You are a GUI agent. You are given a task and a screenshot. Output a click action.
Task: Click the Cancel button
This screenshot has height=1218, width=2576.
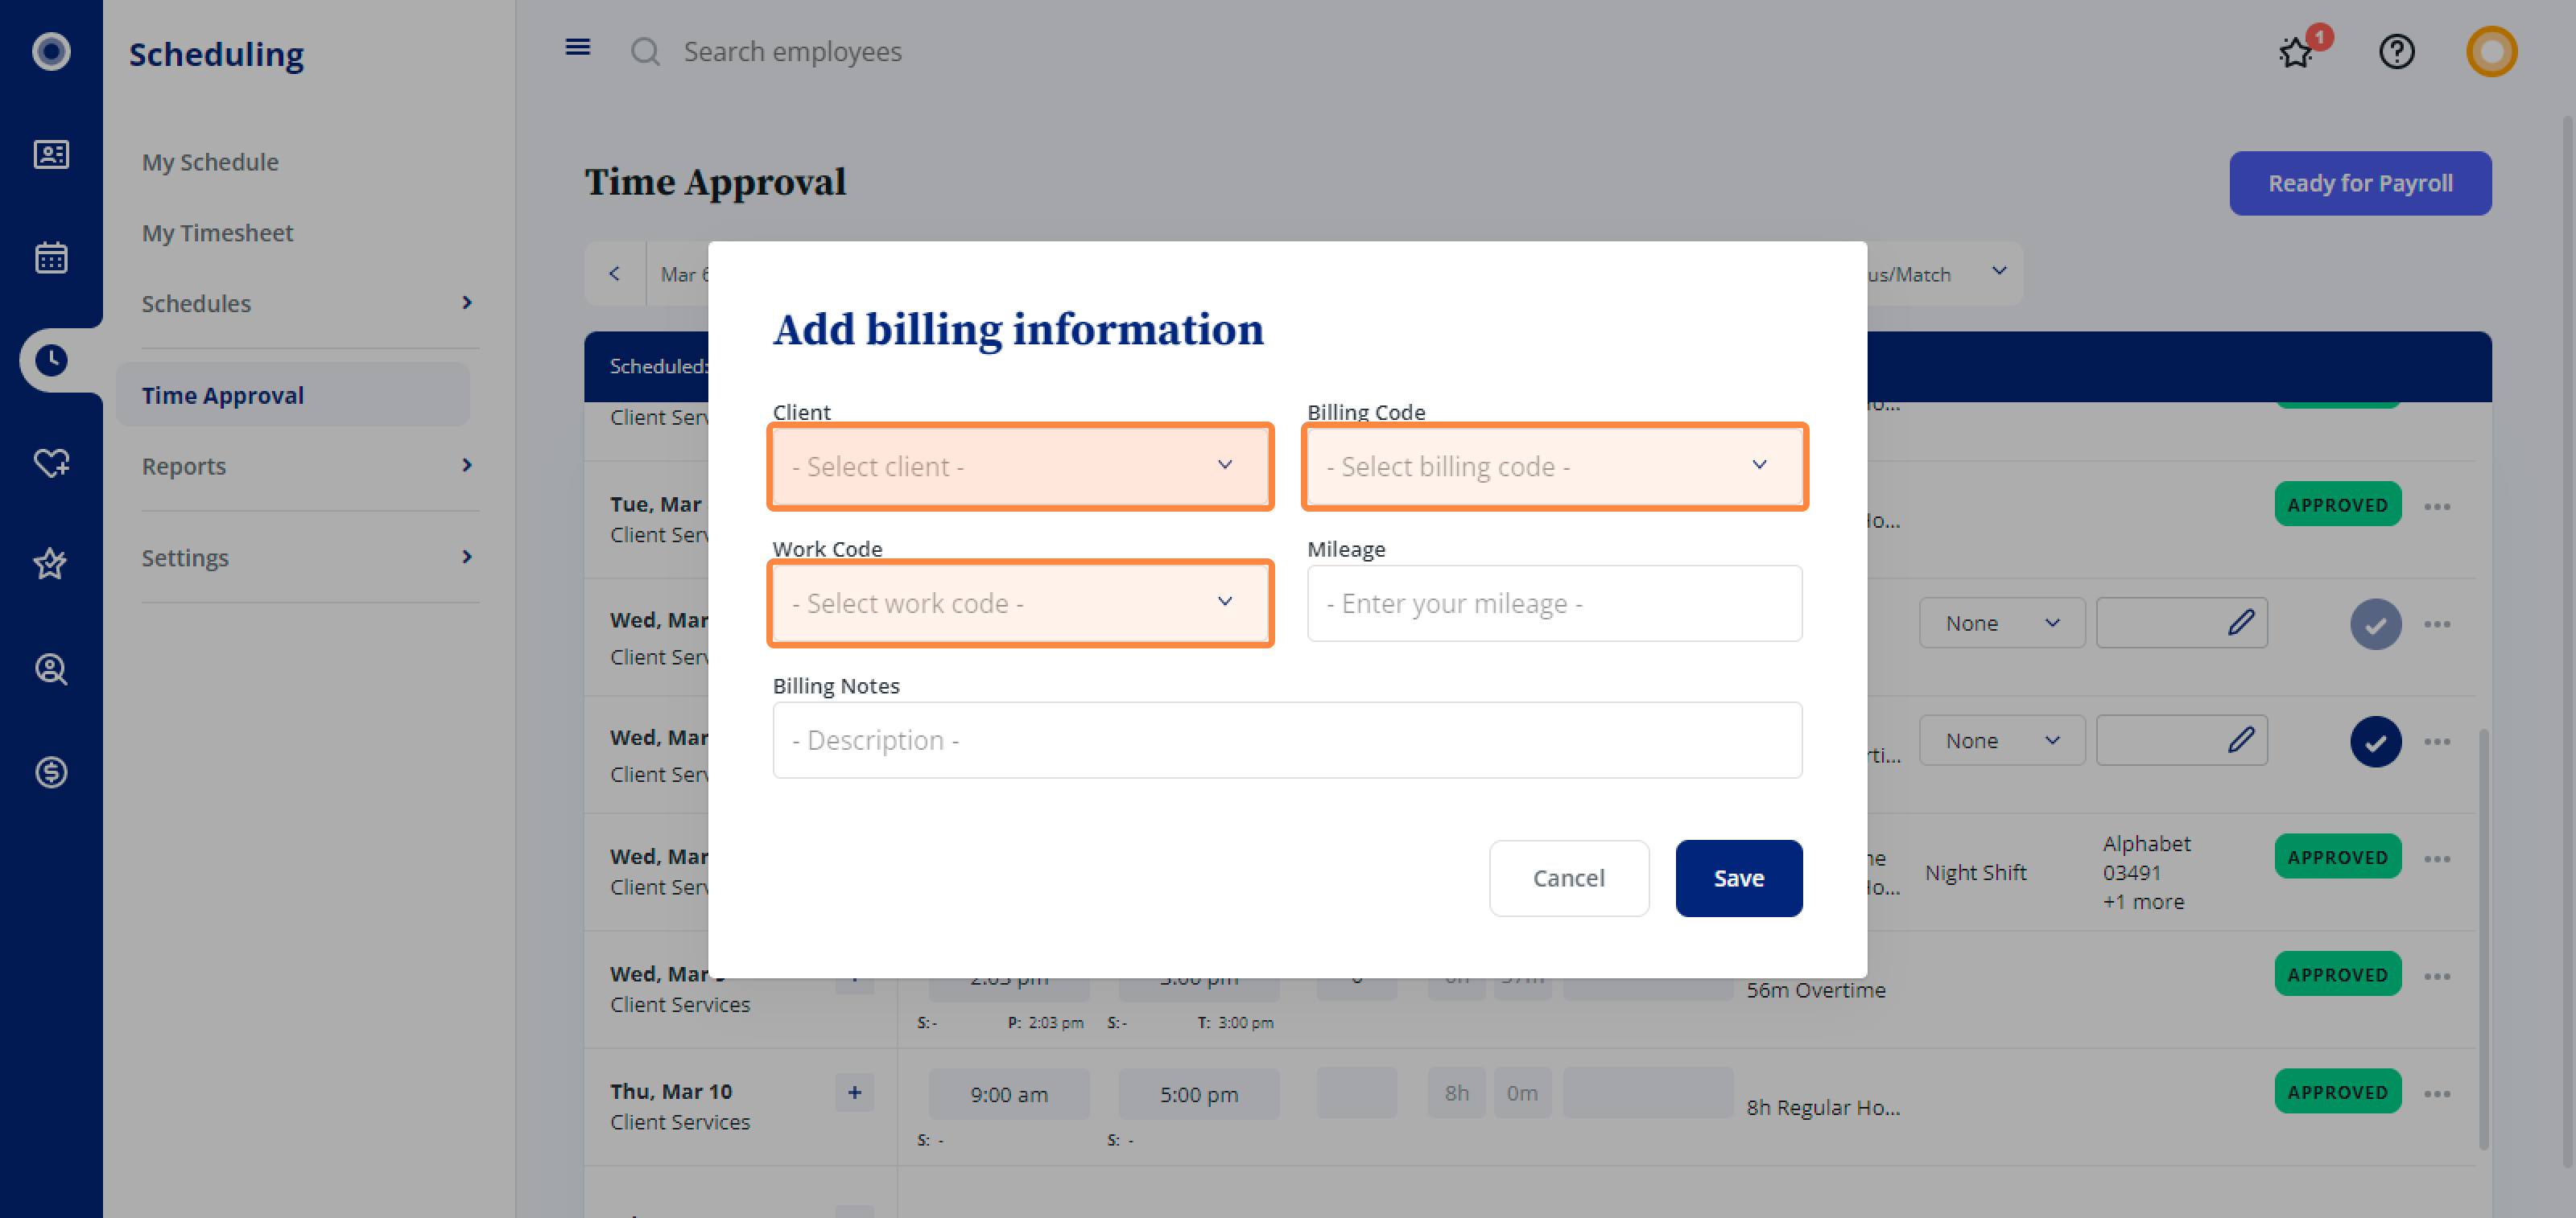(x=1568, y=877)
